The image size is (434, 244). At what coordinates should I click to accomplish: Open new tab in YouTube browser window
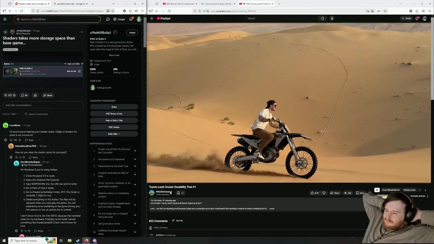point(279,4)
